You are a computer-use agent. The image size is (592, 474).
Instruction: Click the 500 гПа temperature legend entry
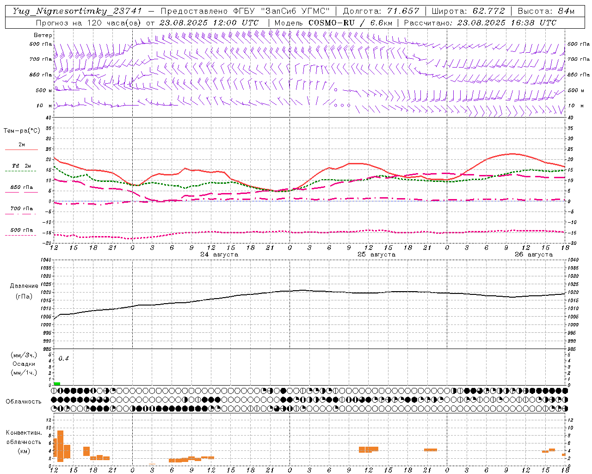click(x=21, y=230)
